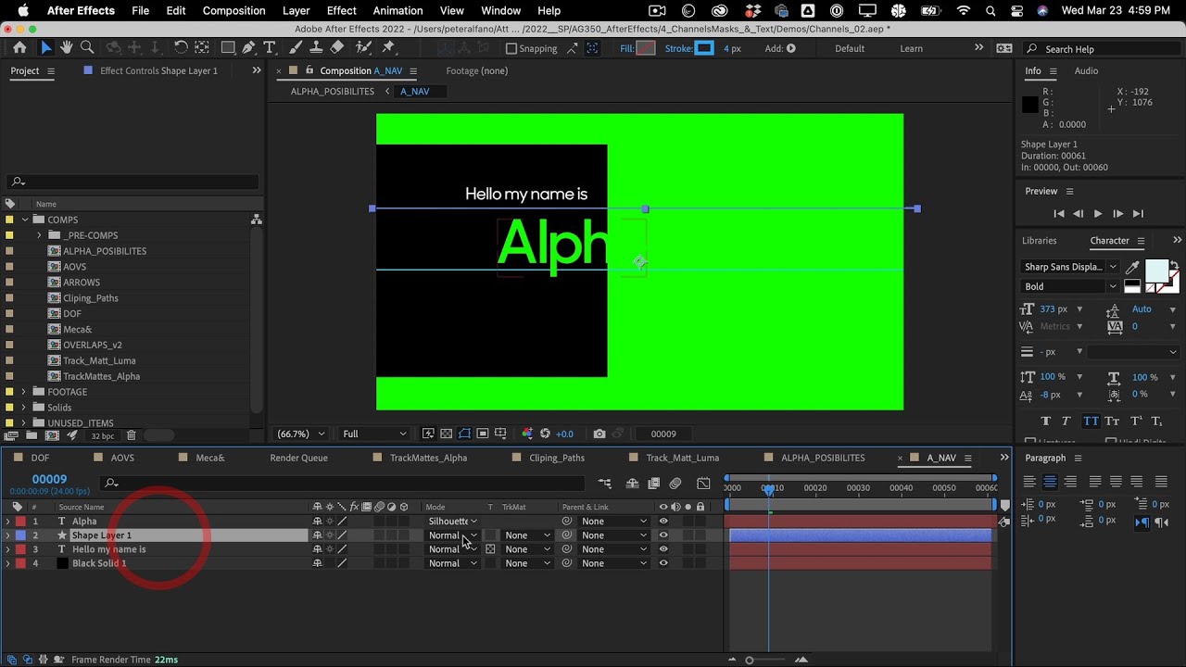The width and height of the screenshot is (1186, 667).
Task: Open the Composition menu
Action: click(x=233, y=11)
